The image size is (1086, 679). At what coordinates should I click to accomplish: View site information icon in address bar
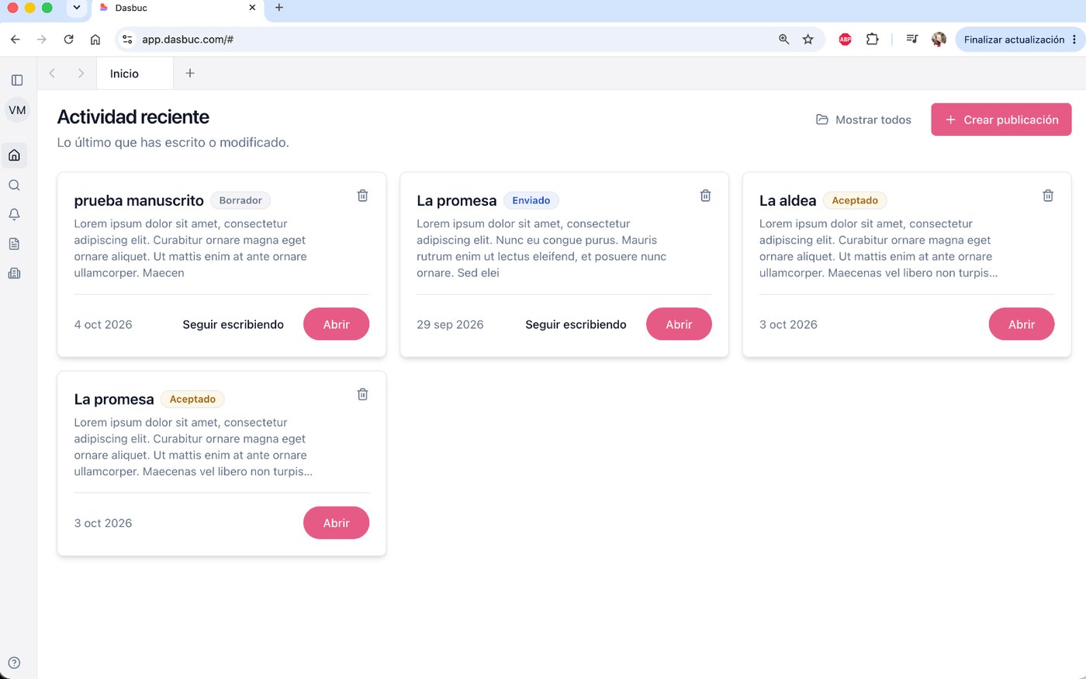click(127, 40)
